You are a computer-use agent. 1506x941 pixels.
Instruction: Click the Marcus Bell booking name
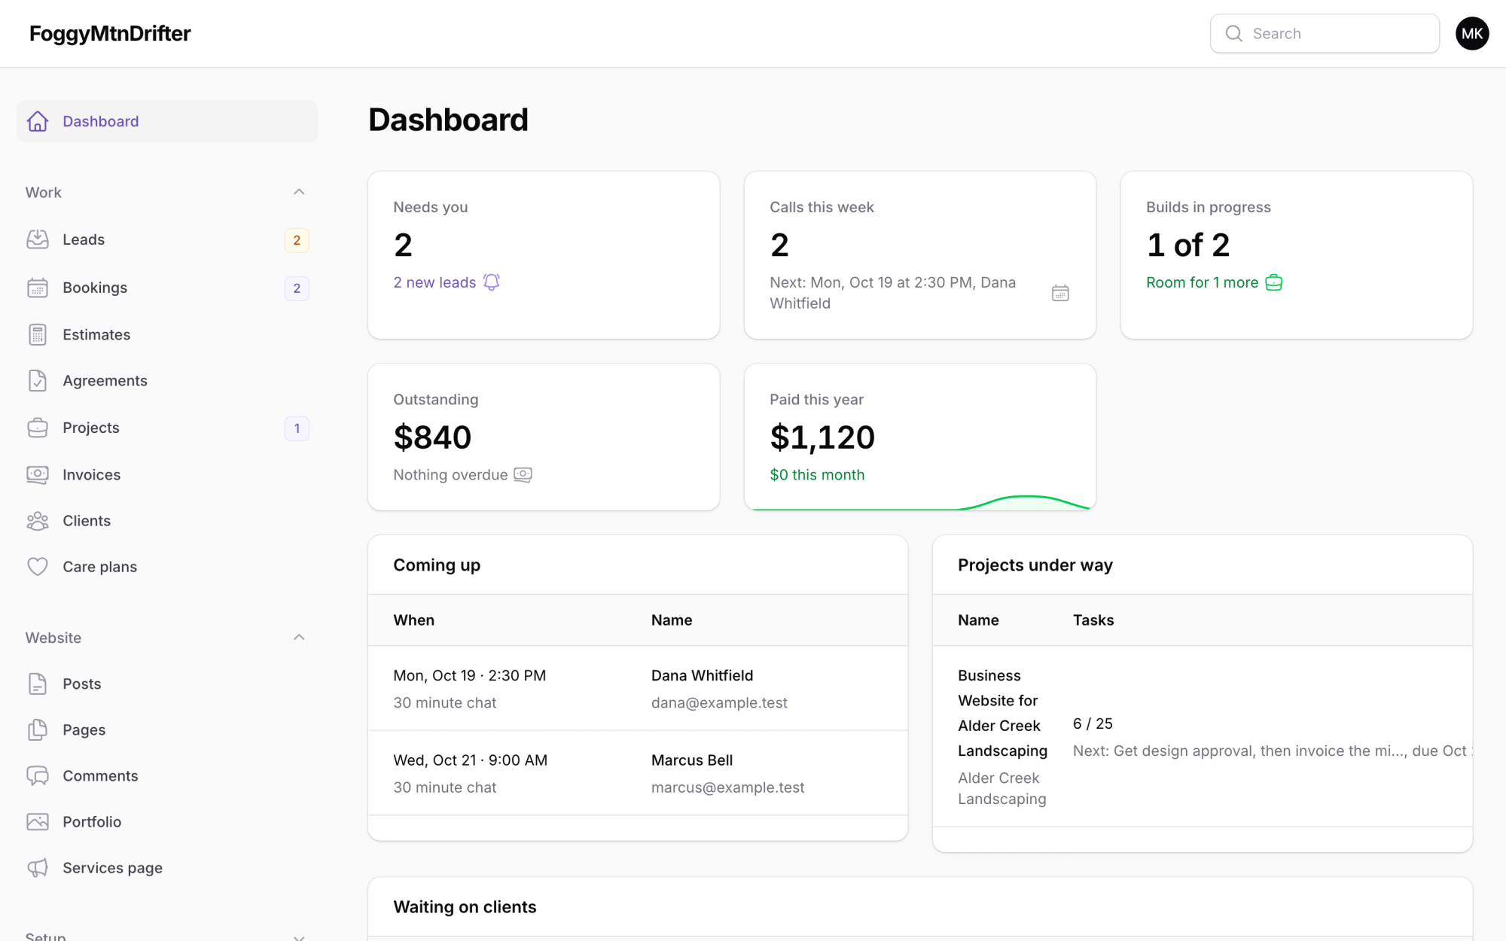(691, 760)
